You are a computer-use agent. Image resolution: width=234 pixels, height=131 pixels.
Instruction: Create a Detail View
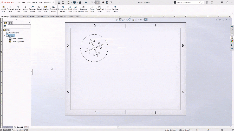[39, 9]
